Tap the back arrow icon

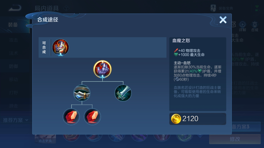pos(15,8)
